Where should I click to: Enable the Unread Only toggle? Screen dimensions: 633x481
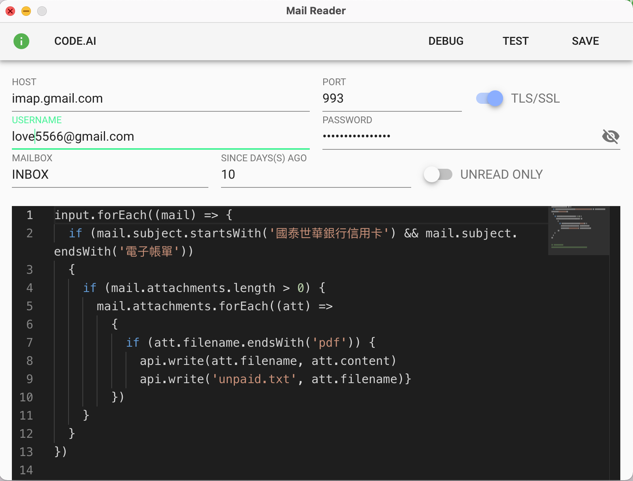(x=438, y=174)
